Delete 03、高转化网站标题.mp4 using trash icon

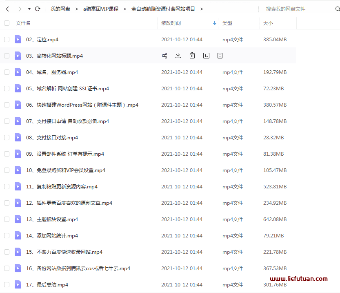tap(192, 56)
